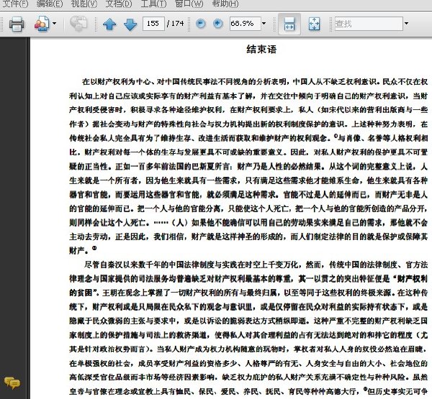The height and width of the screenshot is (399, 432).
Task: Click the 查找 search box
Action: click(369, 24)
